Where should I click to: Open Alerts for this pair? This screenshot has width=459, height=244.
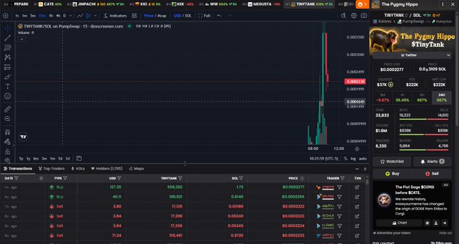432,162
